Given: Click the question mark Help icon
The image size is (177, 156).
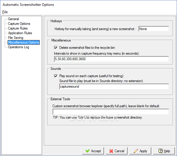Looking at the screenshot, I should (160, 151).
